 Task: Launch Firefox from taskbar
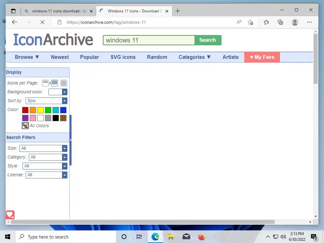[202, 237]
